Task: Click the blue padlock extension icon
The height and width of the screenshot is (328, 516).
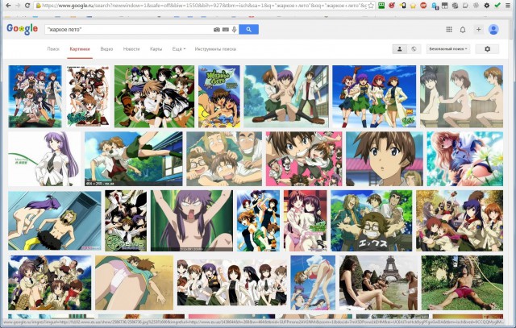Action: coord(434,6)
